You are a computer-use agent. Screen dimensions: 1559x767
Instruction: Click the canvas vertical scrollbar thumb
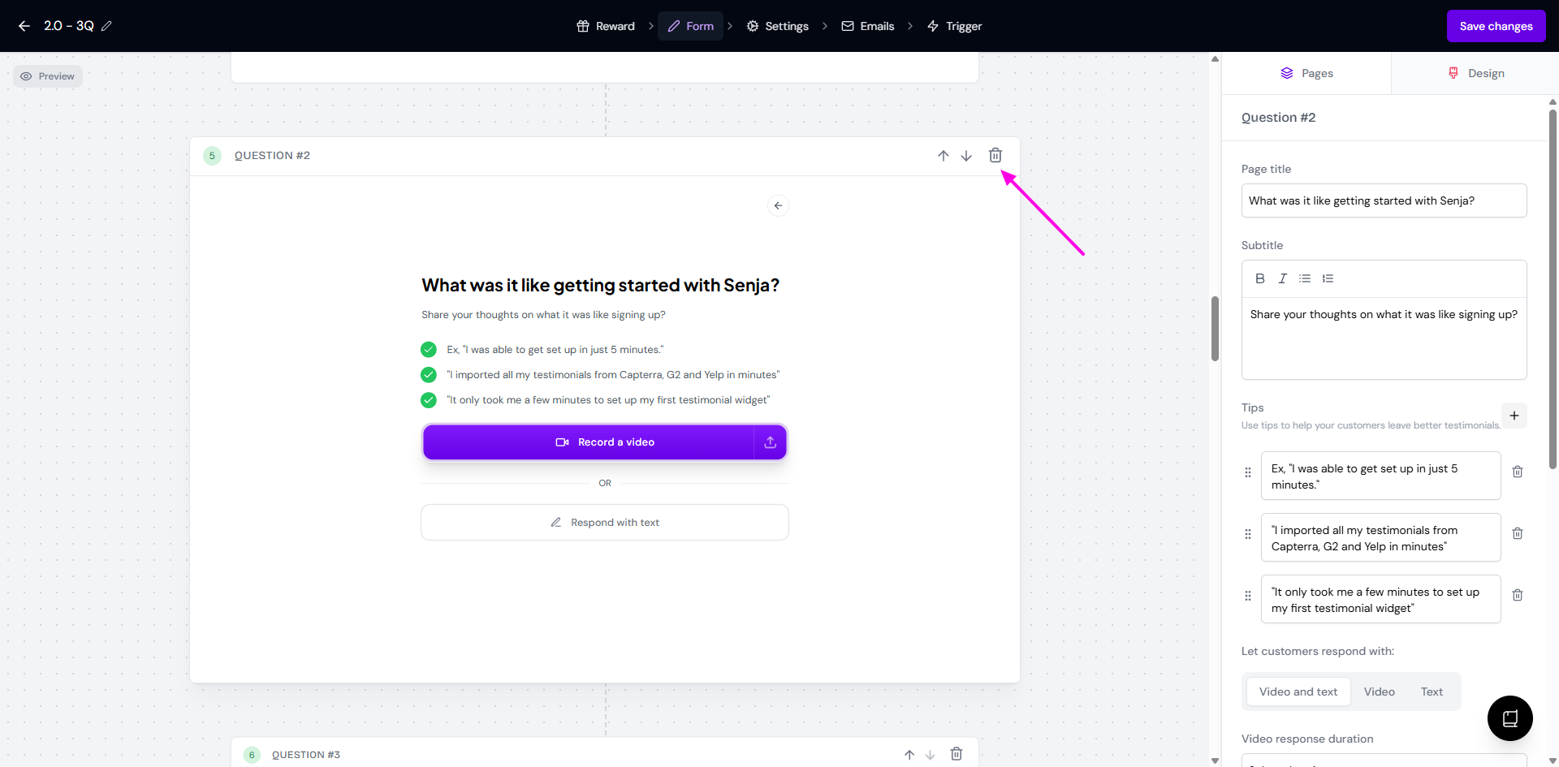click(1215, 329)
